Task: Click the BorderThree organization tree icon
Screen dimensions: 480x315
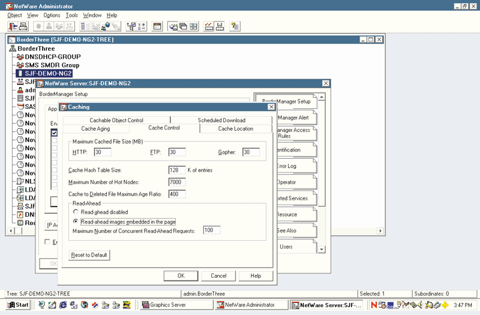Action: [x=13, y=49]
